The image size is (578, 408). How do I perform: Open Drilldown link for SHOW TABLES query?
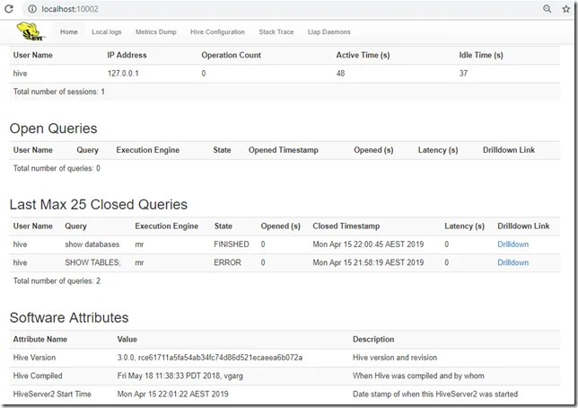pyautogui.click(x=513, y=262)
